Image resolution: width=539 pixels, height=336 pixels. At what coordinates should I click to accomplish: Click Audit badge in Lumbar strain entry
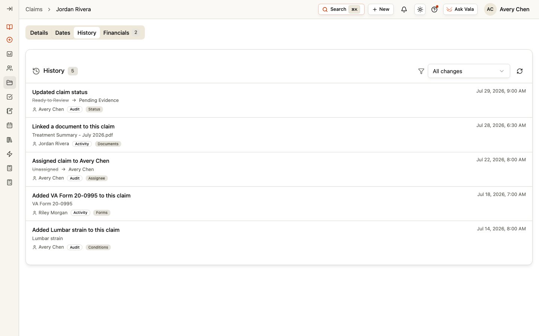(75, 247)
